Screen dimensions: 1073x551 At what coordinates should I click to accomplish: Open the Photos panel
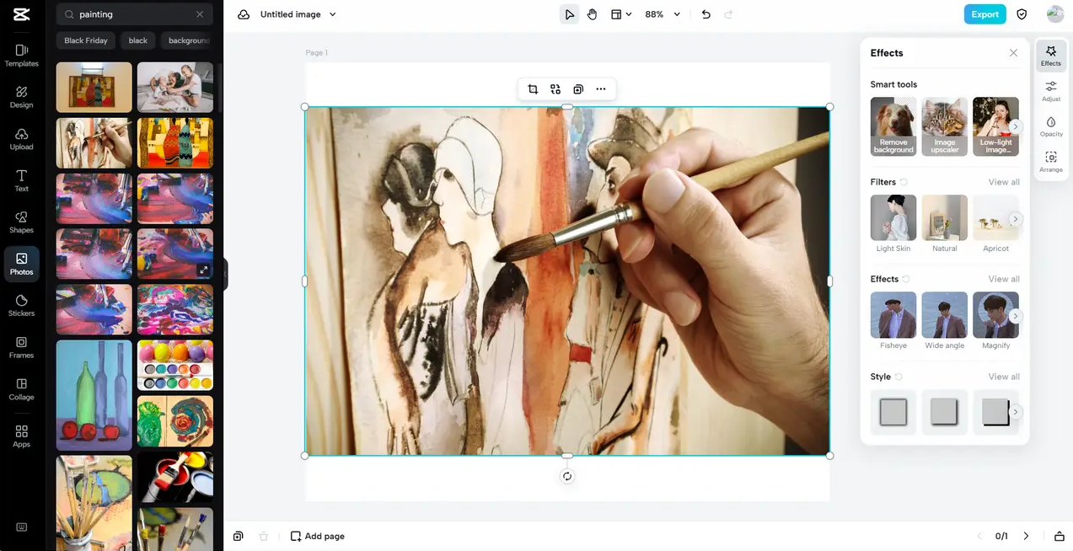[22, 264]
